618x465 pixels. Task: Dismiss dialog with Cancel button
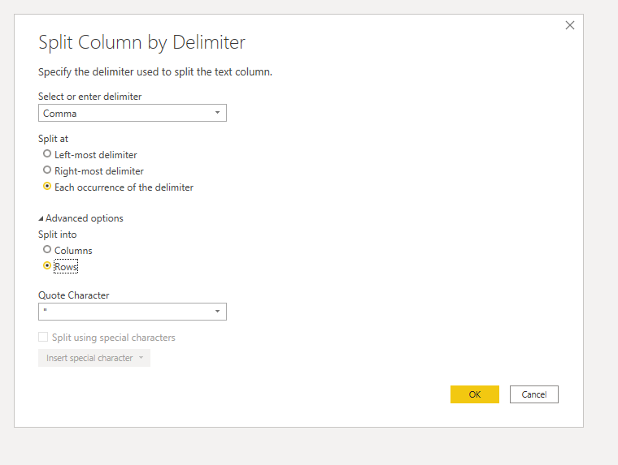534,394
